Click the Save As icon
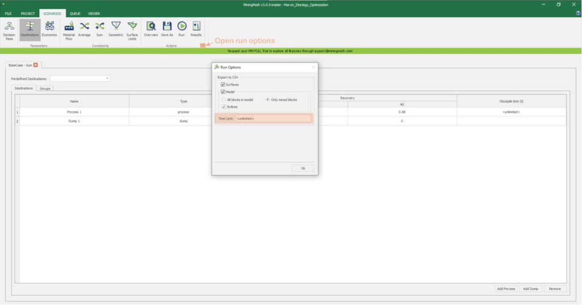This screenshot has width=582, height=305. pyautogui.click(x=167, y=29)
